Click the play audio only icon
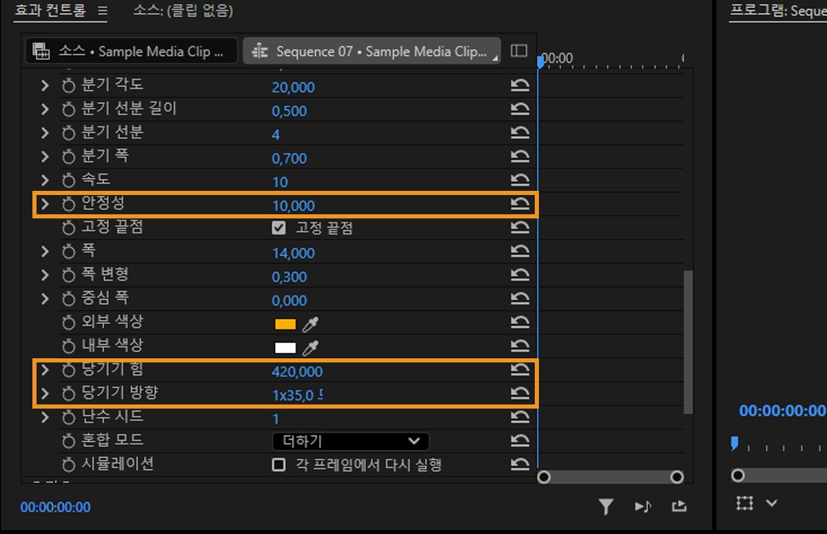 click(x=643, y=506)
